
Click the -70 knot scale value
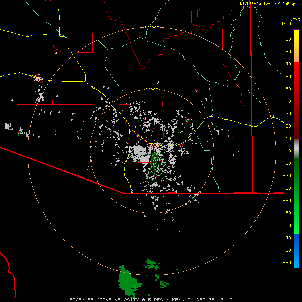click(x=287, y=238)
